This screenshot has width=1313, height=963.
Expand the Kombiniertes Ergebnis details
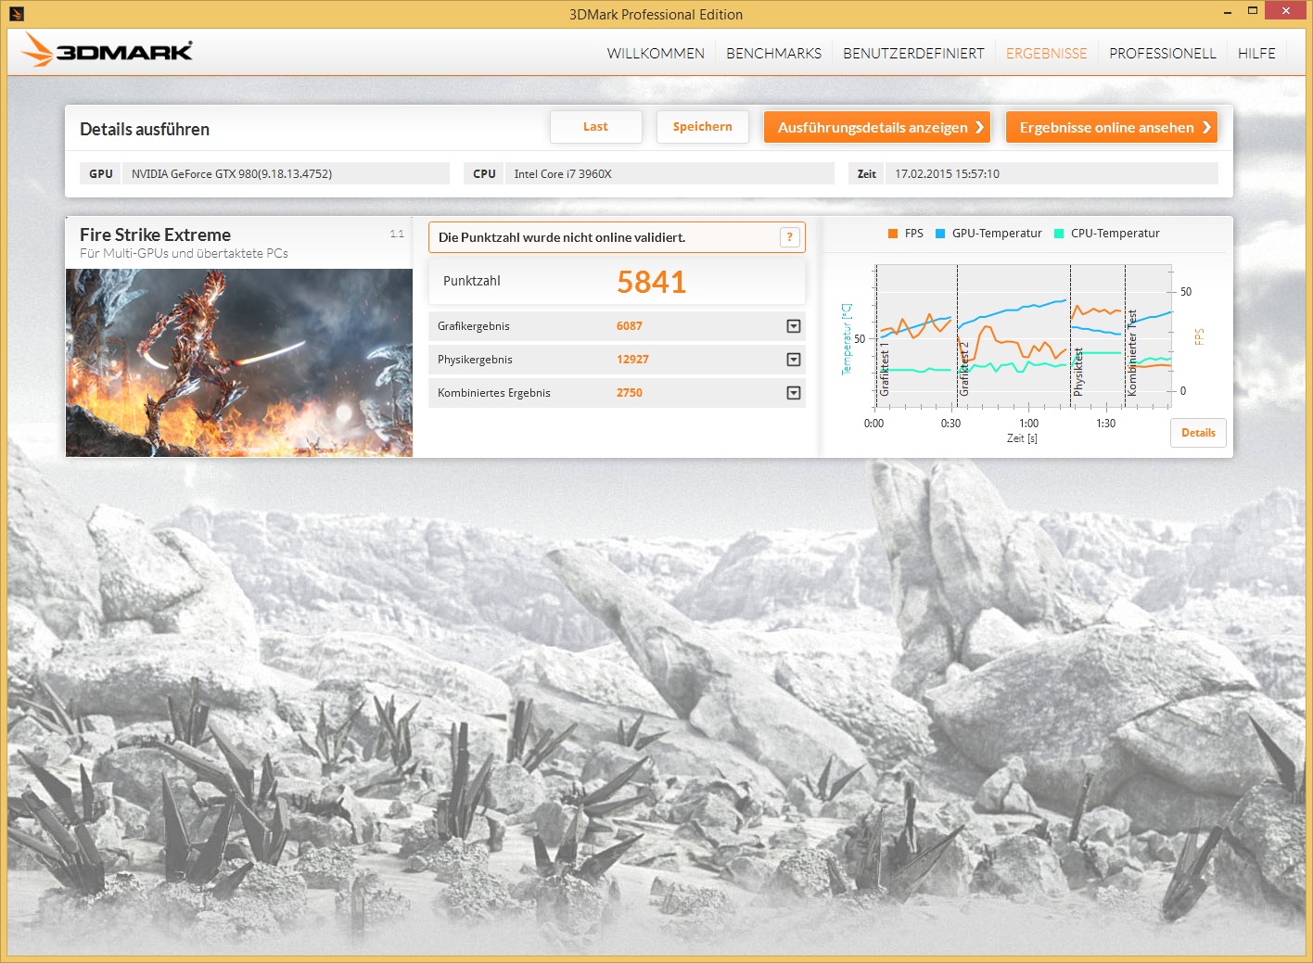(x=794, y=393)
